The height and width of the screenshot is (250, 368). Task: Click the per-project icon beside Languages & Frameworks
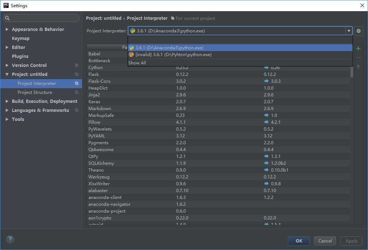(x=77, y=110)
